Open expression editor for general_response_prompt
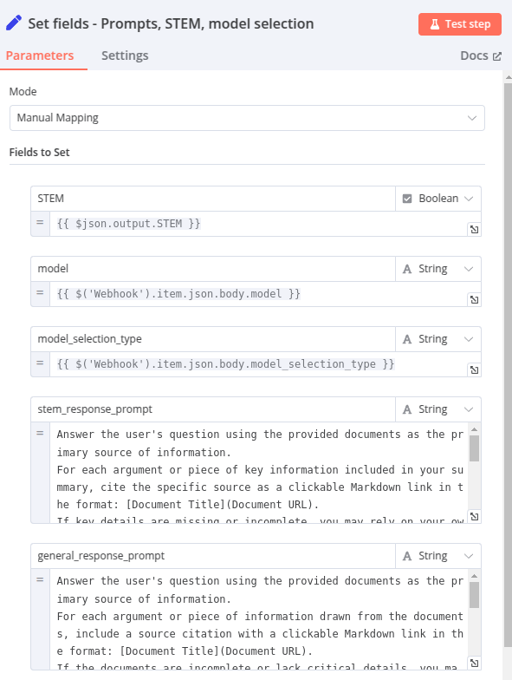Screen dimensions: 512x680 [475, 663]
